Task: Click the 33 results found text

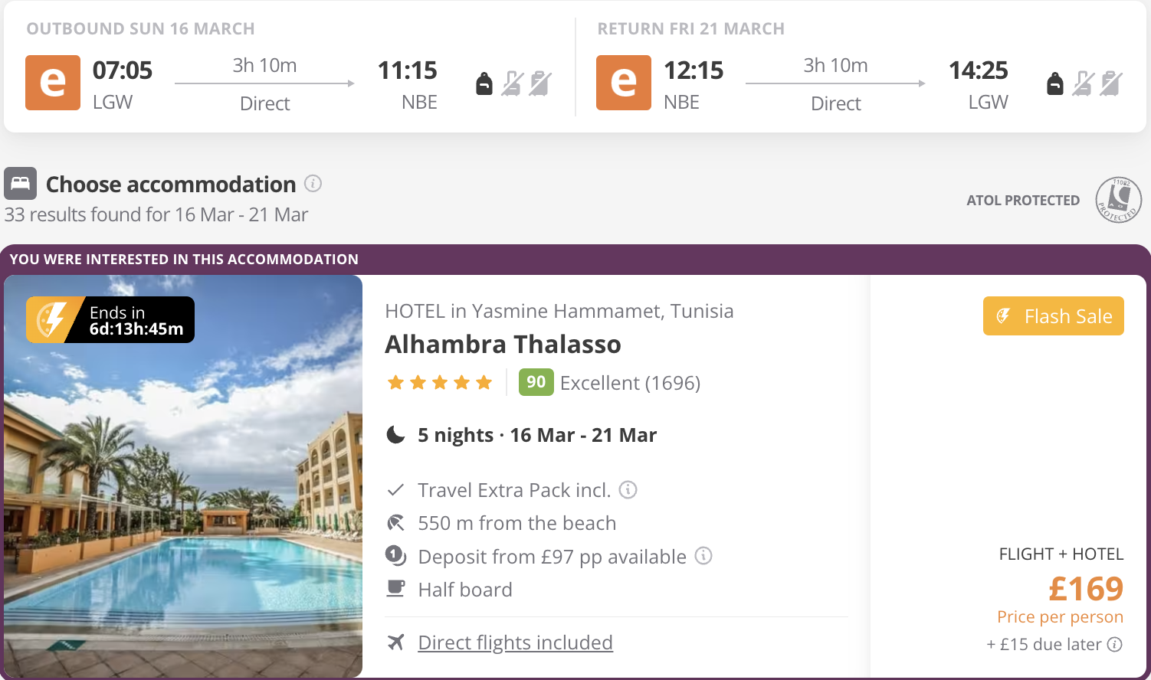Action: 156,214
